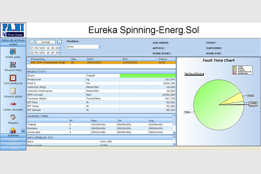Open the Usuaris sidebar section
261x174 pixels.
pos(13,140)
